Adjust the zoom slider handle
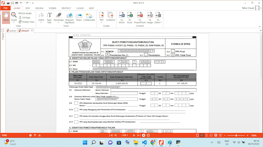The height and width of the screenshot is (147, 263). coord(236,135)
